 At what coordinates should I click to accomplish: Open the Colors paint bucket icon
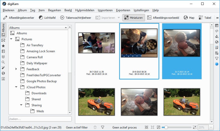click(217, 36)
